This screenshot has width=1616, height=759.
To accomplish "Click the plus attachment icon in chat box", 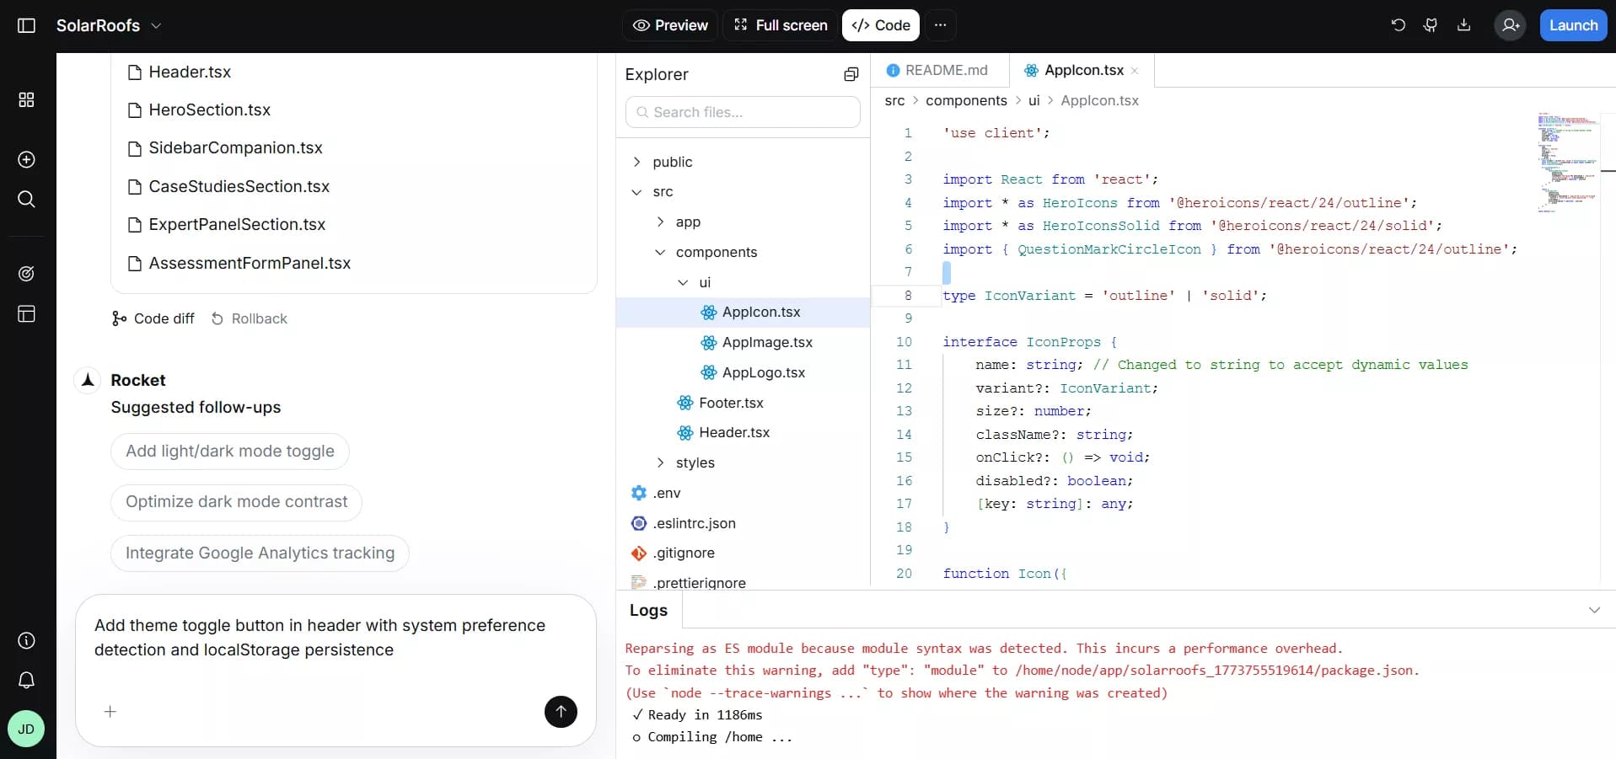I will [110, 712].
